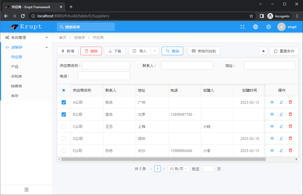Click the erupt user avatar
The height and width of the screenshot is (195, 303).
coord(281,27)
